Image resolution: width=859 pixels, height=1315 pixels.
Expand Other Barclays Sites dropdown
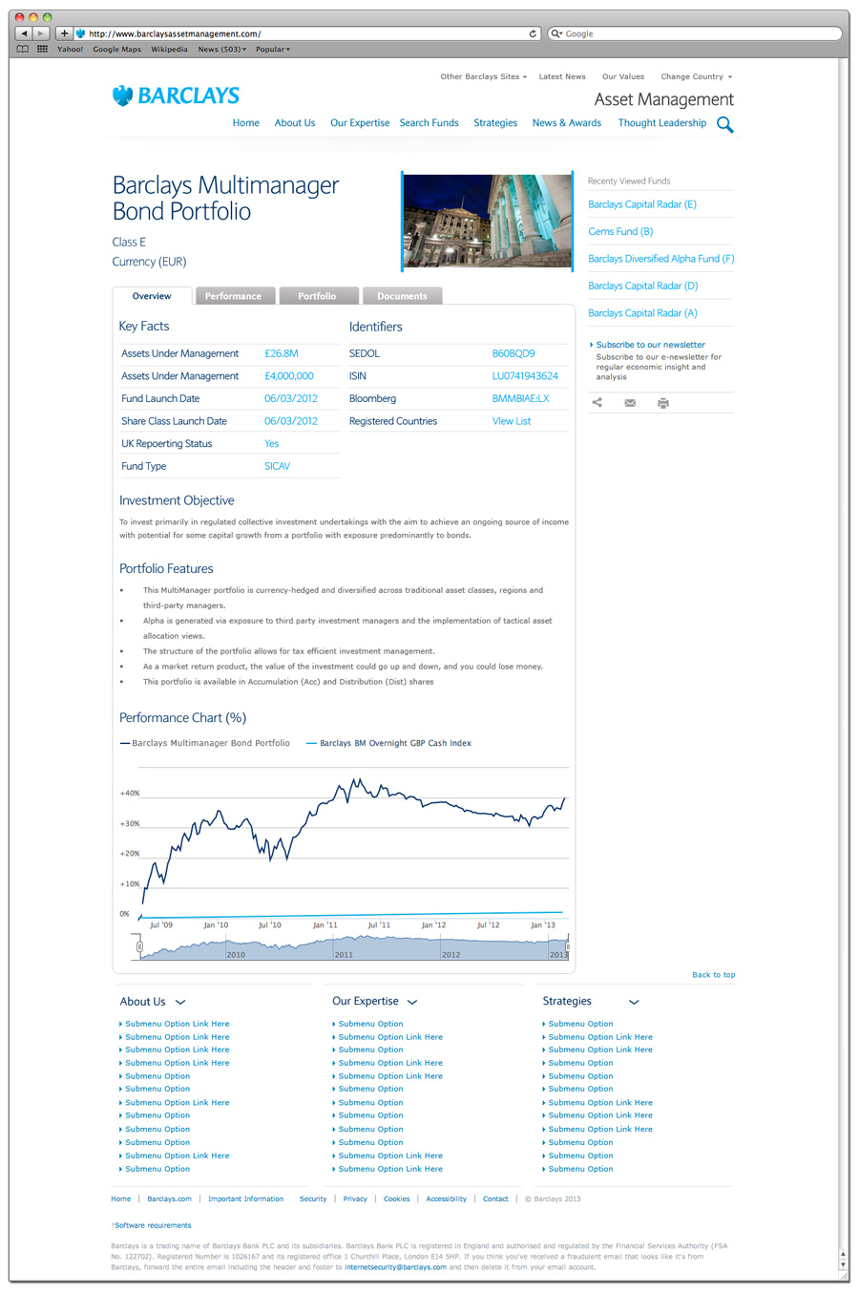point(483,76)
